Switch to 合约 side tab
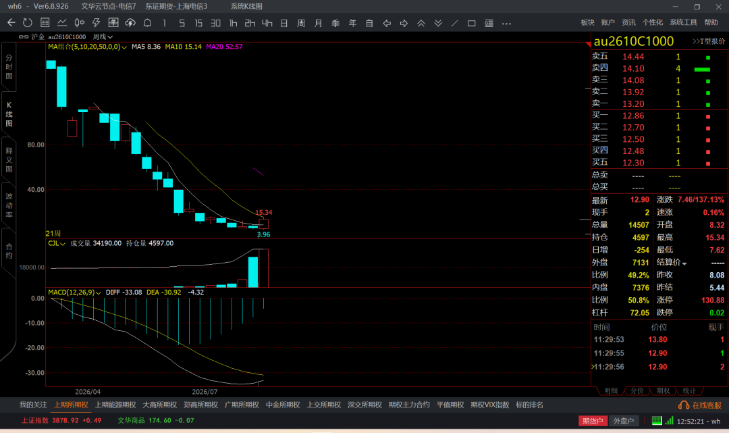 pos(9,251)
